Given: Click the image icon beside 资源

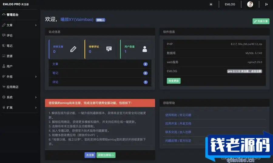Looking at the screenshot, I should click(x=4, y=56).
